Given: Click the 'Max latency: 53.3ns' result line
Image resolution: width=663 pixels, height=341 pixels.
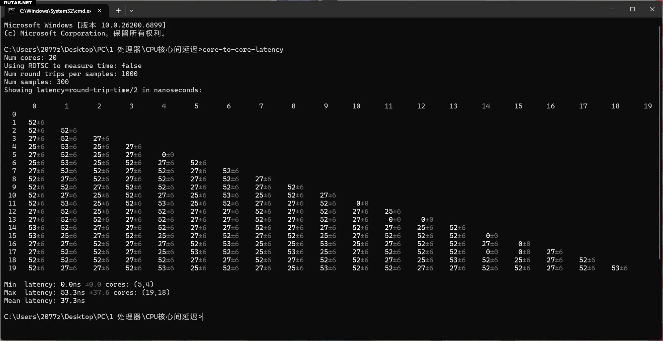Looking at the screenshot, I should tap(87, 293).
